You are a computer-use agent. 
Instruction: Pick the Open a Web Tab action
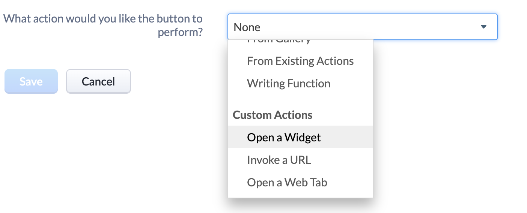(300, 182)
